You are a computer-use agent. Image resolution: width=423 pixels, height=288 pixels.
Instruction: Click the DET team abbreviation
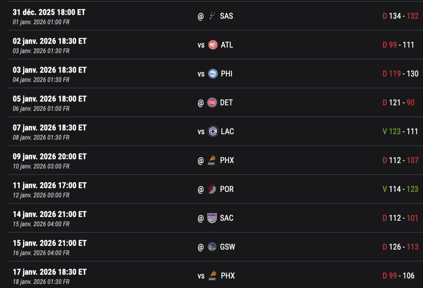tap(226, 102)
